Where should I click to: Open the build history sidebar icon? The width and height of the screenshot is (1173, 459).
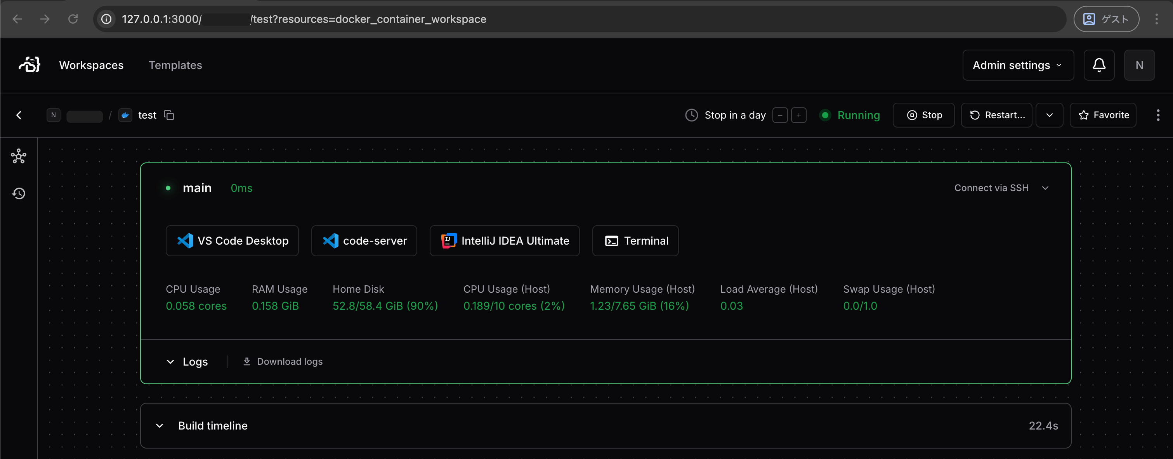point(19,193)
